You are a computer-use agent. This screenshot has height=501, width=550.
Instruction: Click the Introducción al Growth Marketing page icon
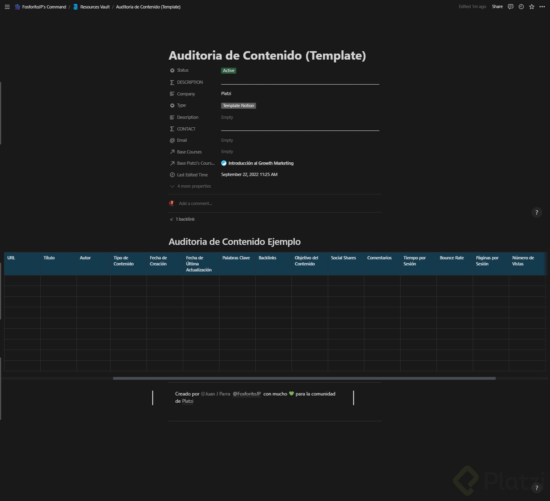[224, 163]
